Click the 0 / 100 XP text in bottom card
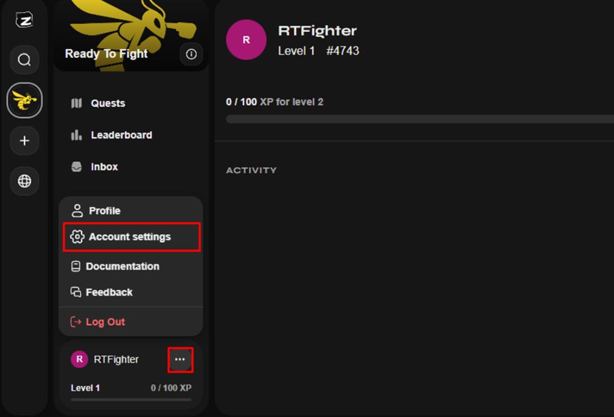Viewport: 614px width, 417px height. pos(171,388)
